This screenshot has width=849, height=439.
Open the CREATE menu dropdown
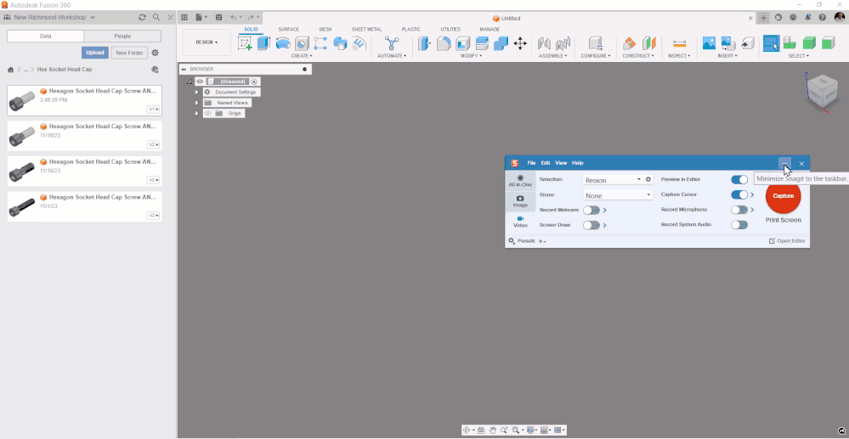[x=302, y=56]
